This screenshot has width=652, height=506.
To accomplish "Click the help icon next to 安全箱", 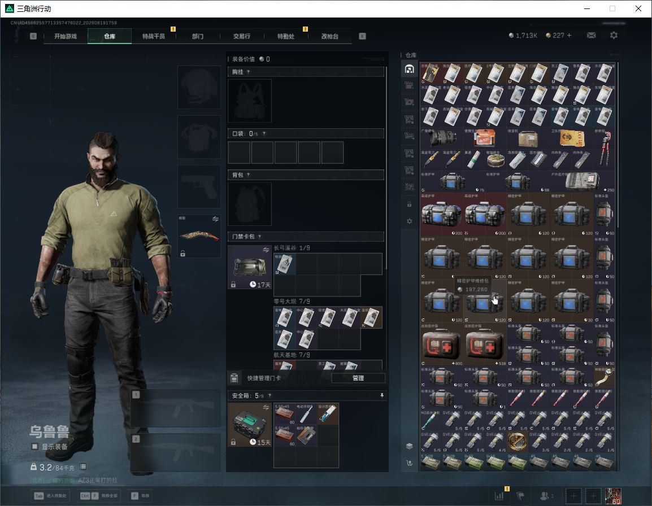I will pos(270,395).
